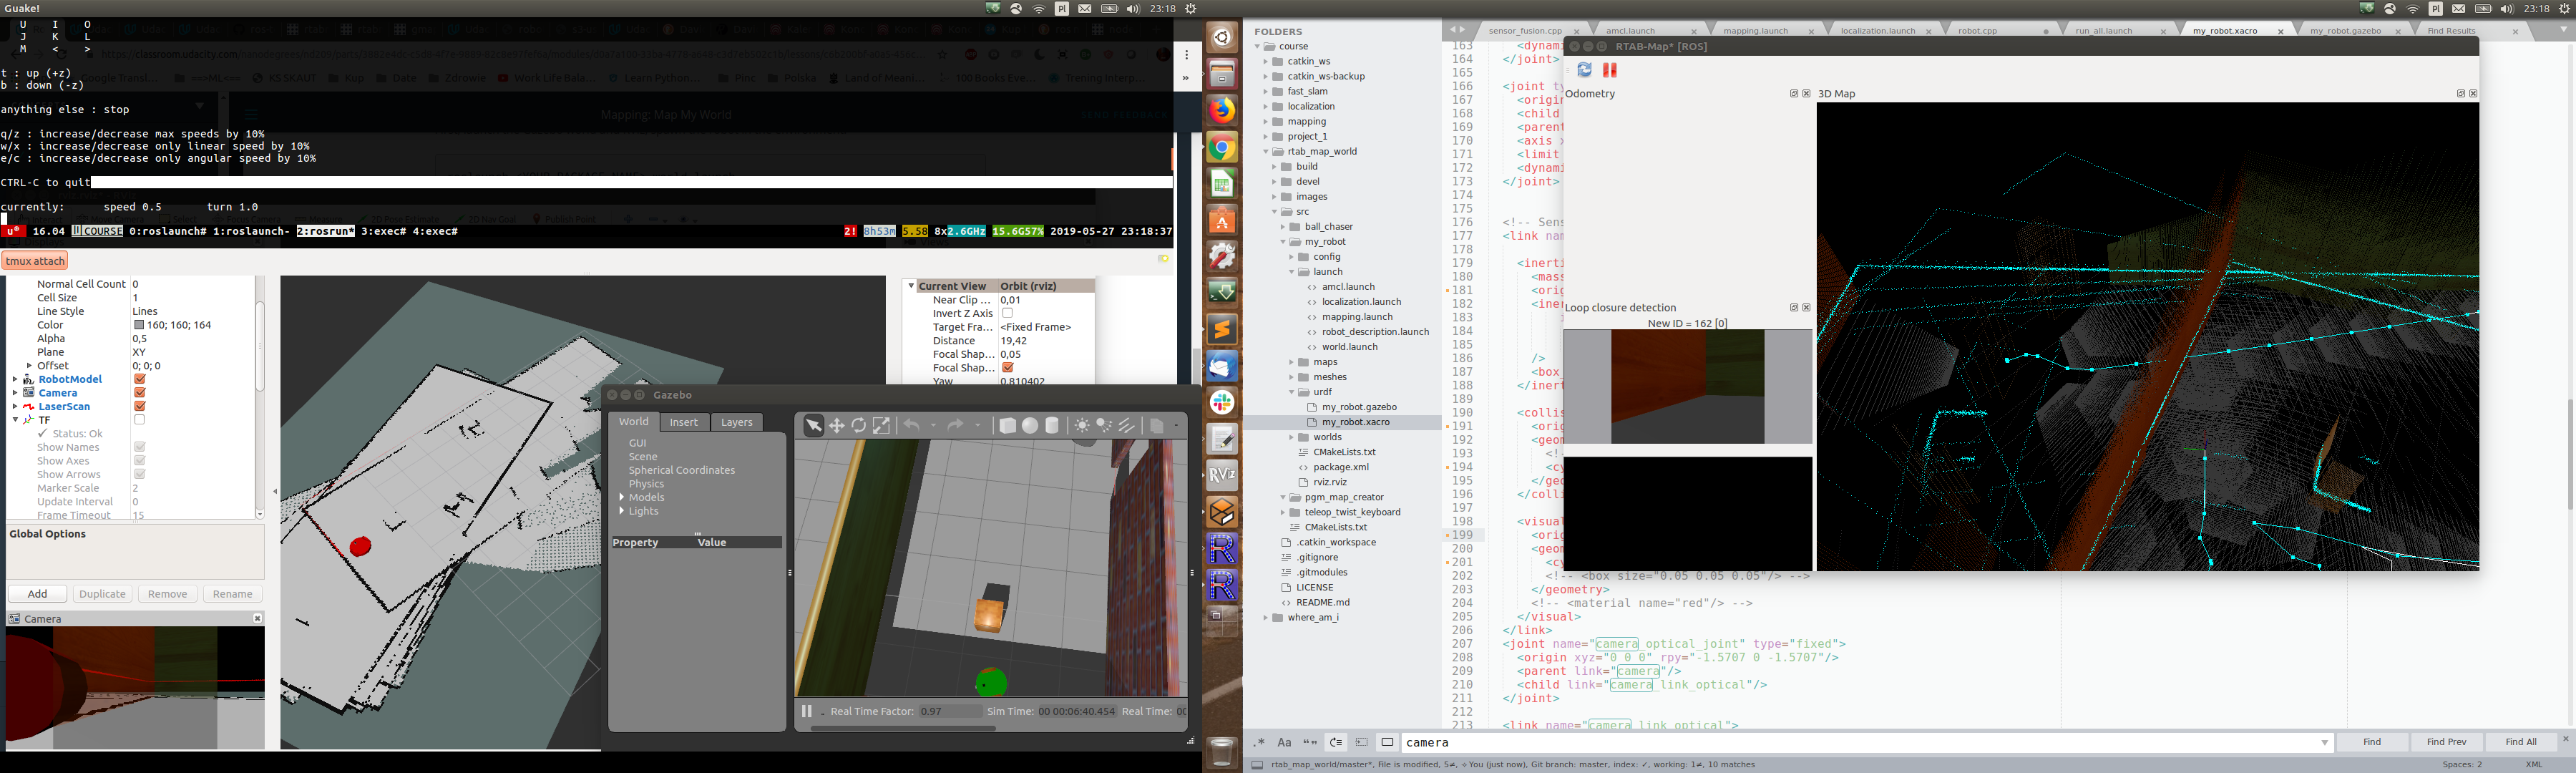Switch to the Insert tab in Gazebo
Viewport: 2576px width, 773px height.
684,422
